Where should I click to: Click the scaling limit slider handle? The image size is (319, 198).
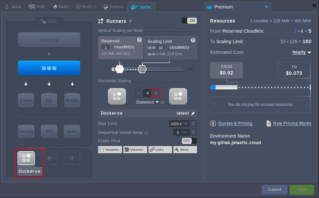[142, 69]
